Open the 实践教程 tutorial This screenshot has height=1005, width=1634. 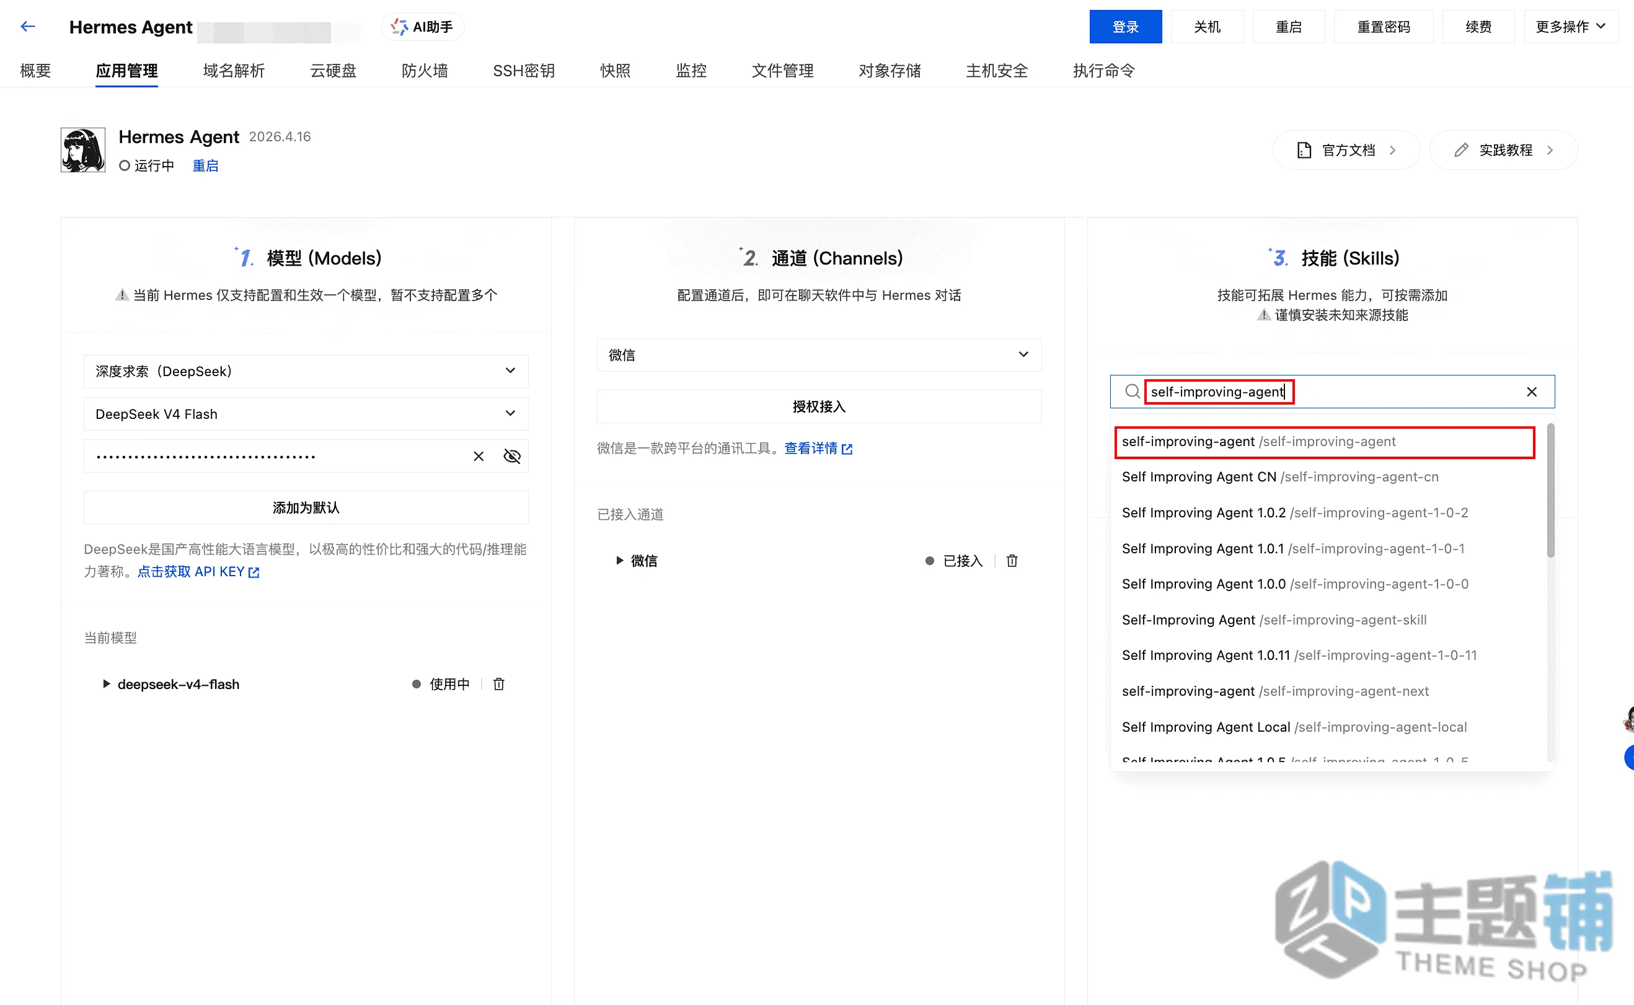coord(1504,150)
